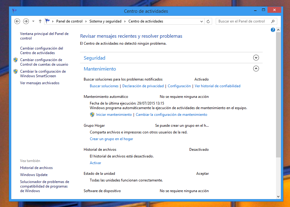Refresh the address bar view

pos(208,21)
